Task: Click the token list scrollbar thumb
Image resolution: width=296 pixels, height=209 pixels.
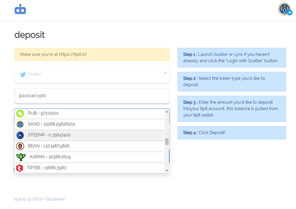Action: [166, 141]
